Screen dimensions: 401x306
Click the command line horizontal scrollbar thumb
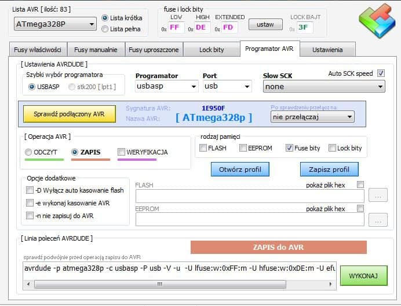point(160,284)
